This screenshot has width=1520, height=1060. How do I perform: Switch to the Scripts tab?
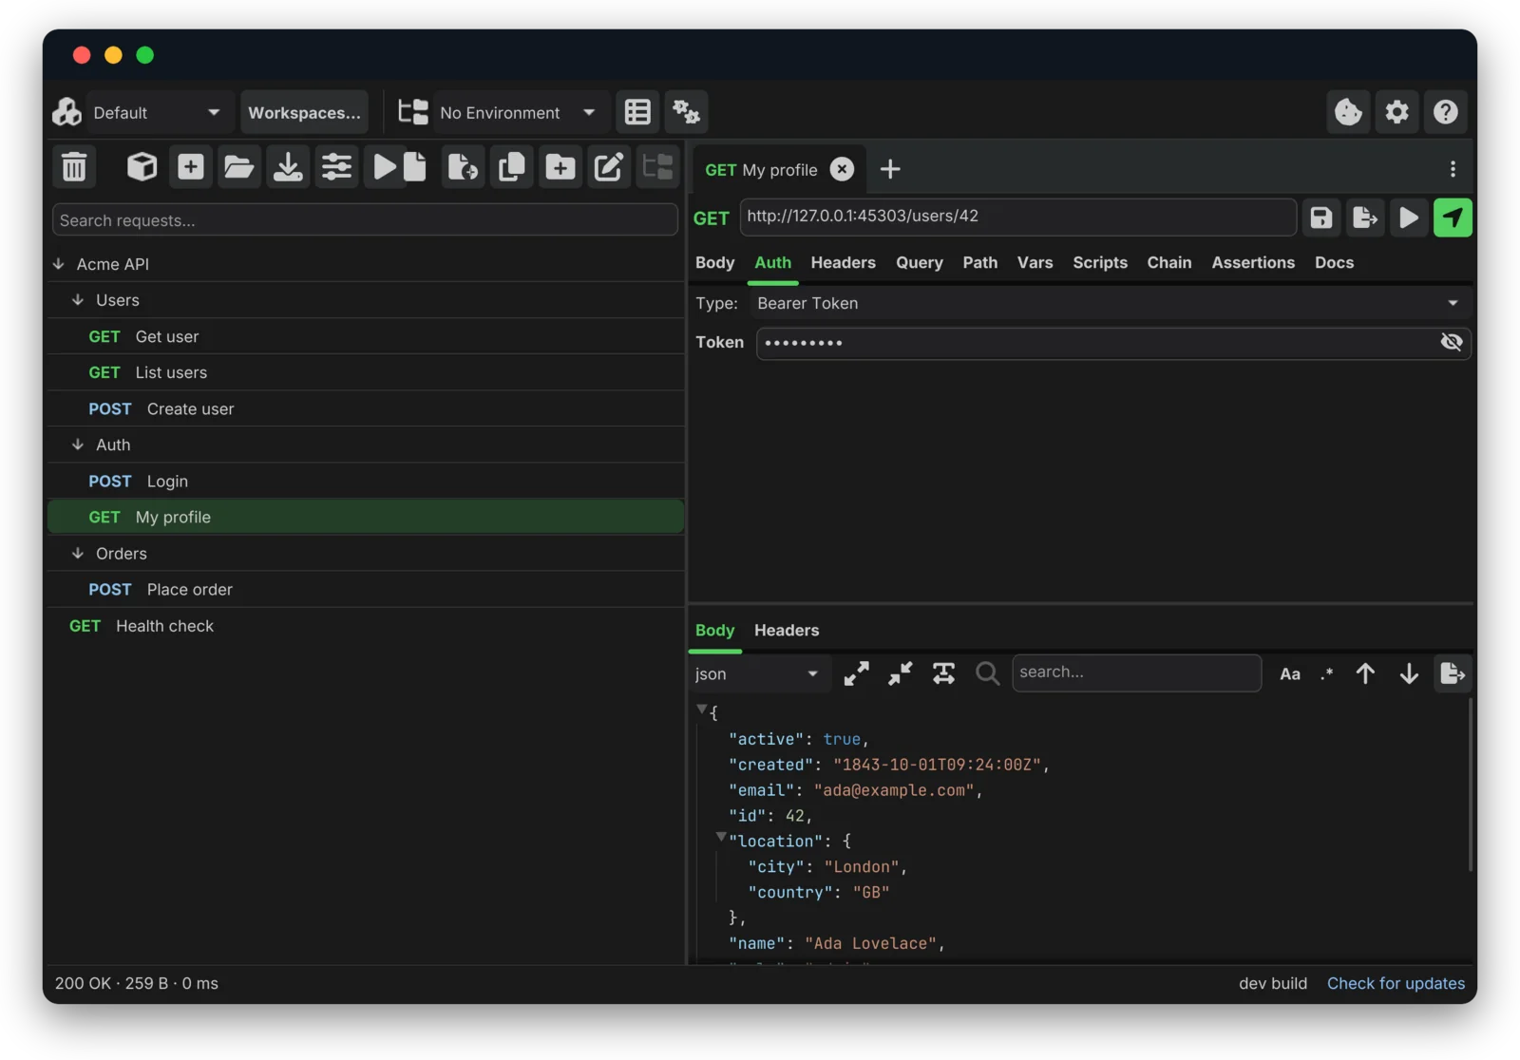[1099, 262]
